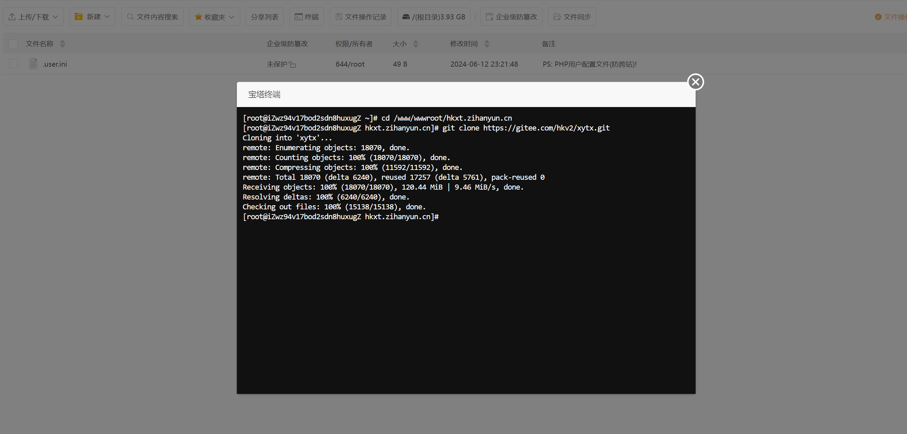Click the 未保护 status text
This screenshot has height=434, width=907.
click(277, 64)
